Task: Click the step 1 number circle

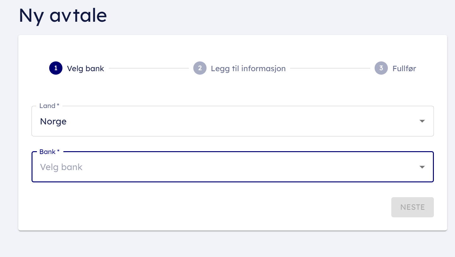Action: (x=56, y=68)
